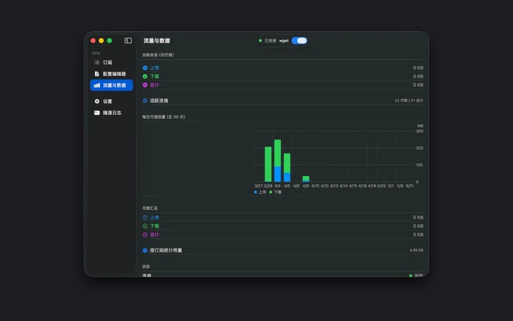Click the current session 总计 icon
Screen dimensions: 513x321
pyautogui.click(x=145, y=85)
